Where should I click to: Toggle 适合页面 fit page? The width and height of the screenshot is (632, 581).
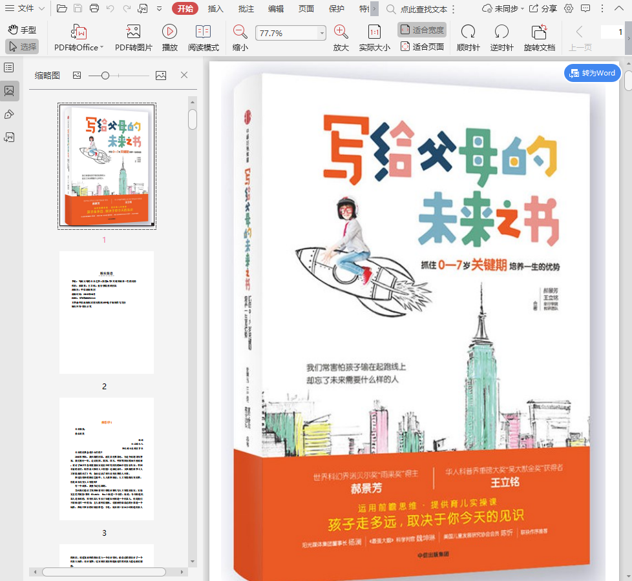point(422,46)
